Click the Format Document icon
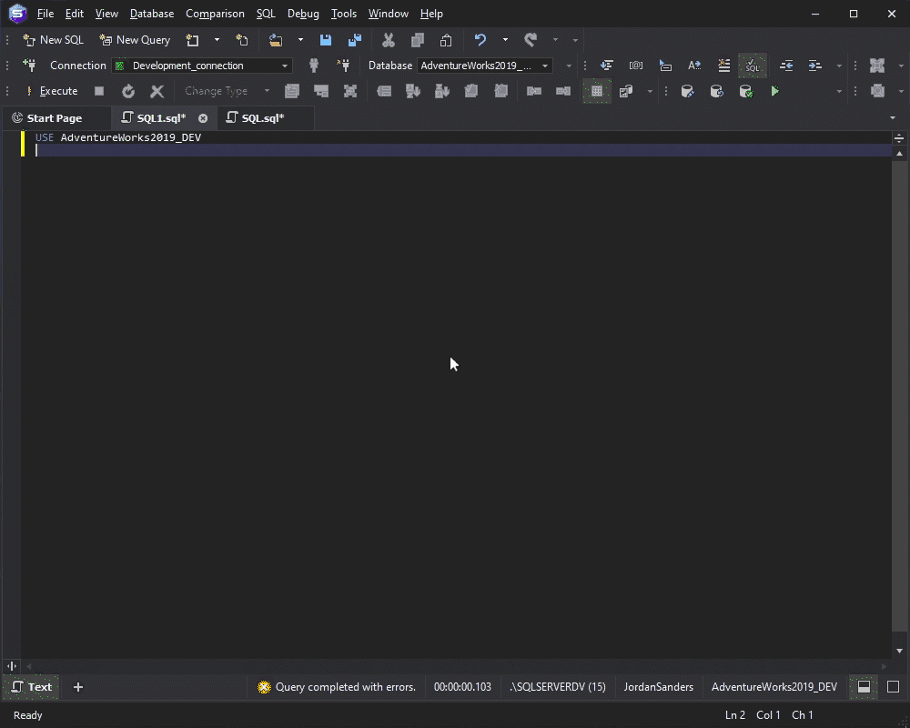The height and width of the screenshot is (728, 910). click(607, 66)
